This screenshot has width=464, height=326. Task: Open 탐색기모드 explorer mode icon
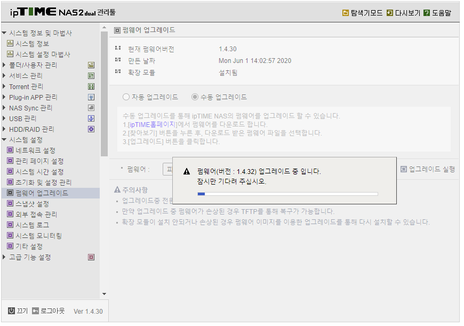click(x=345, y=13)
